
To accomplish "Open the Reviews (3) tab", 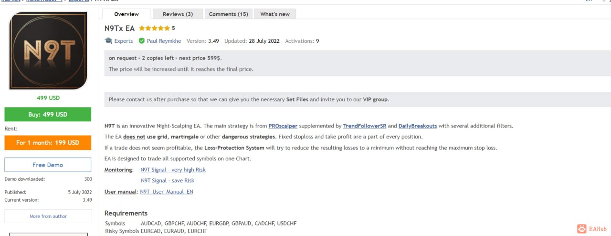I will (178, 14).
